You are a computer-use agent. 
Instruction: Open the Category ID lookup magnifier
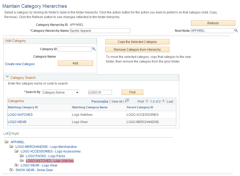[x=94, y=49]
